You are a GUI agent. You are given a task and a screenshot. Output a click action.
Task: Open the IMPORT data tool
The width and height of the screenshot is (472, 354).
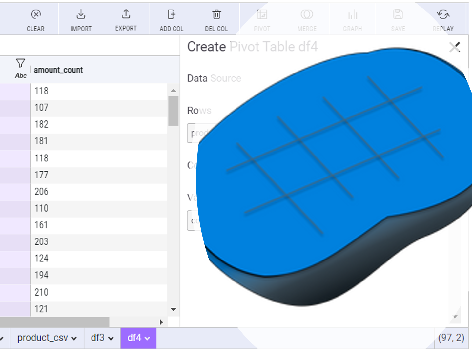point(81,15)
